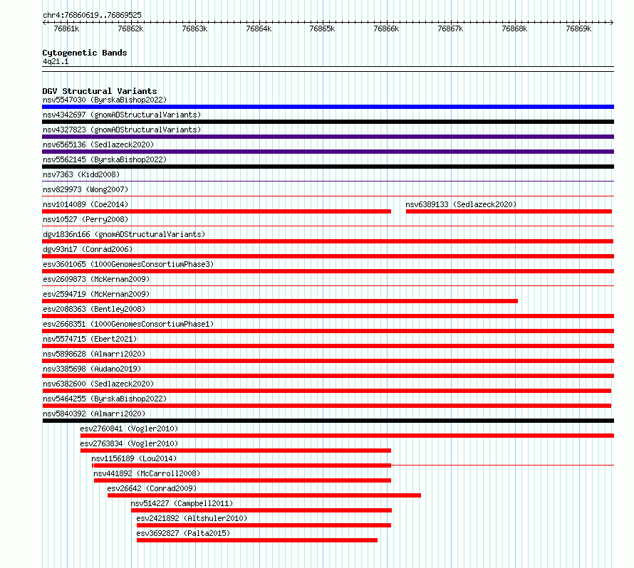Click the nsv5547030 (ByrskaBishop2022) label
Screen dimensions: 634x568
point(105,100)
